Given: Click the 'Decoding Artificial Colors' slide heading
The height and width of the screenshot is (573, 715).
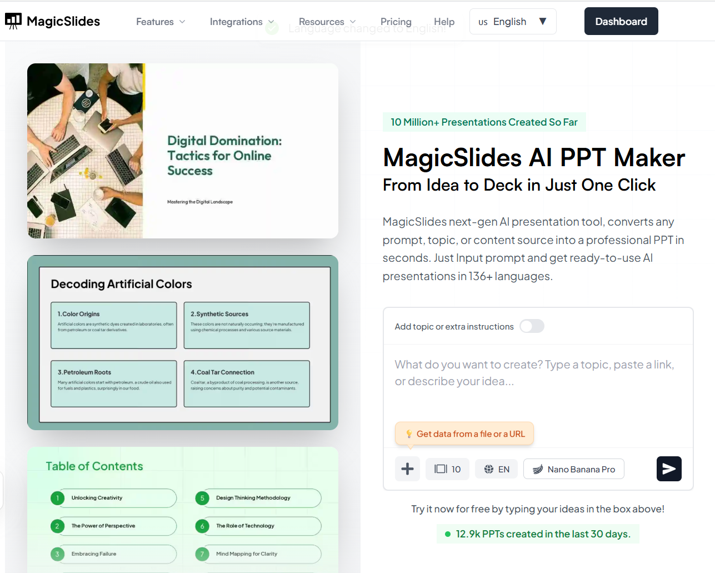Looking at the screenshot, I should [121, 284].
